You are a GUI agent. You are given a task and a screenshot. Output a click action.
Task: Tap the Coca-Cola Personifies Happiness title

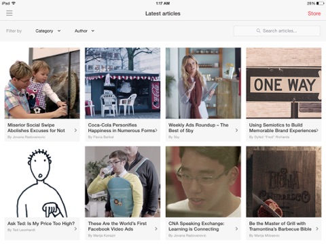point(122,127)
